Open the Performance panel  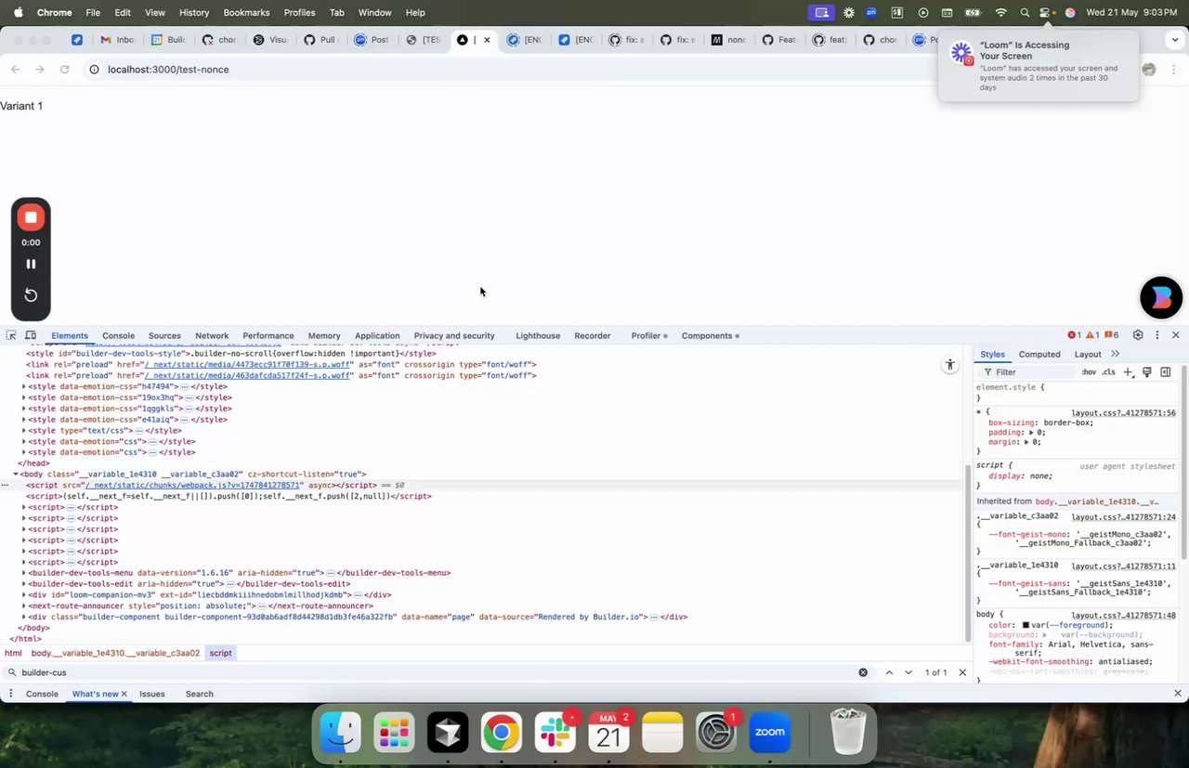(x=268, y=335)
